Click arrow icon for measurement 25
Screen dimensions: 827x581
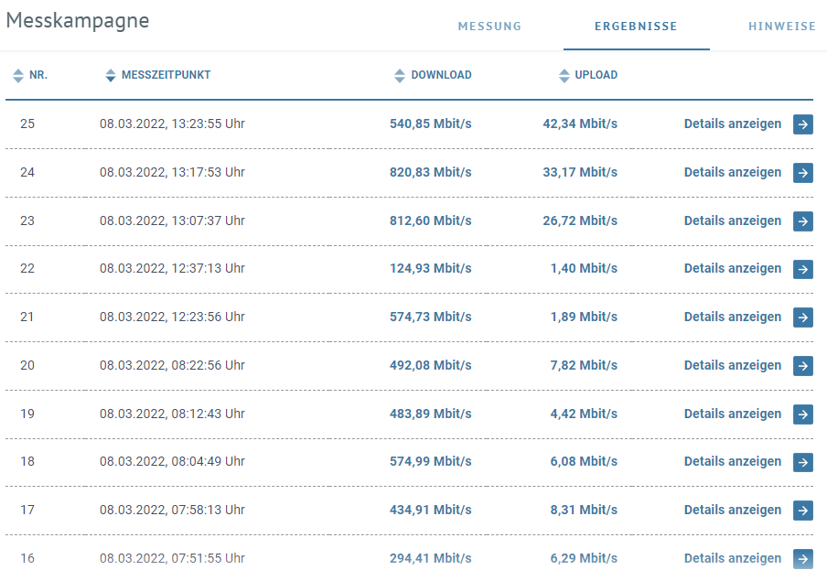pyautogui.click(x=802, y=124)
